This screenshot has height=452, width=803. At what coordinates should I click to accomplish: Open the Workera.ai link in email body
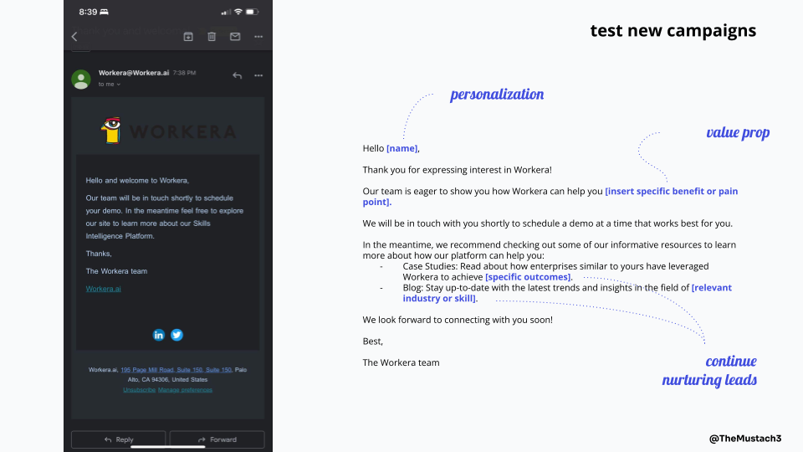click(104, 289)
